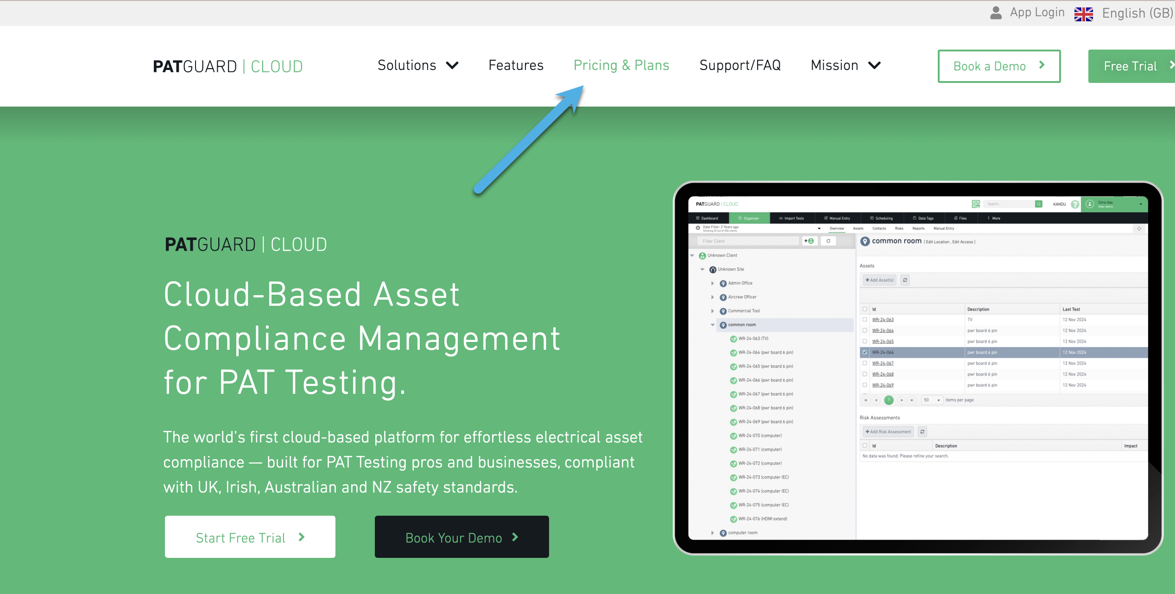Go to last page in asset pagination
This screenshot has width=1175, height=594.
click(912, 400)
